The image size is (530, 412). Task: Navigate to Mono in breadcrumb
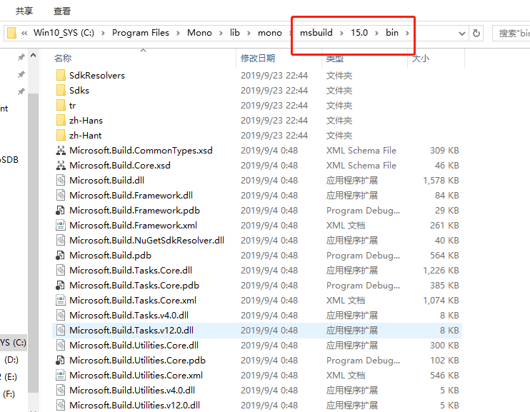199,33
